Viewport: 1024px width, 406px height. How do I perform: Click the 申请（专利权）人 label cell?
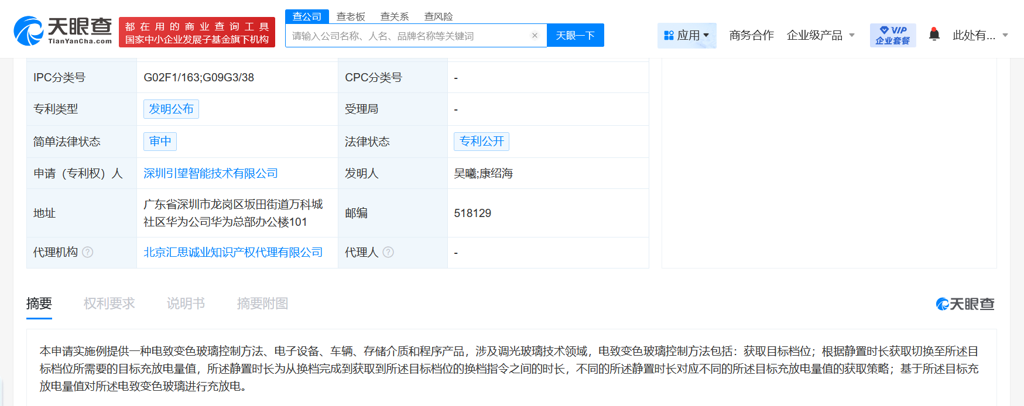coord(81,173)
